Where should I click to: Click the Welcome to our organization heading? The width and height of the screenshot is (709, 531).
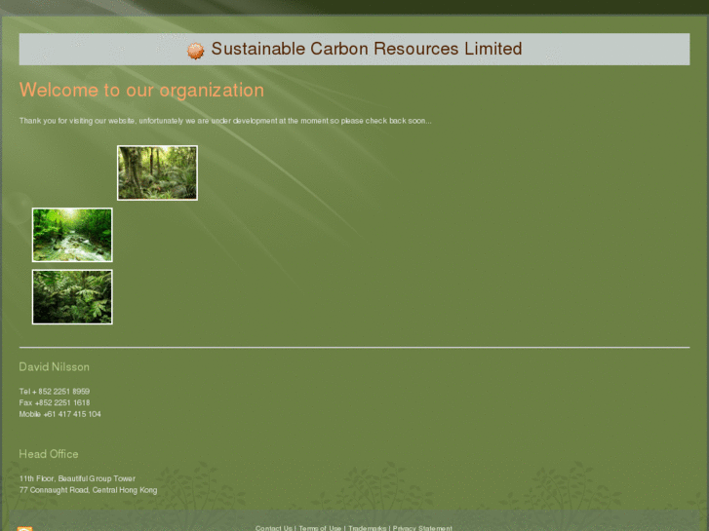(141, 91)
